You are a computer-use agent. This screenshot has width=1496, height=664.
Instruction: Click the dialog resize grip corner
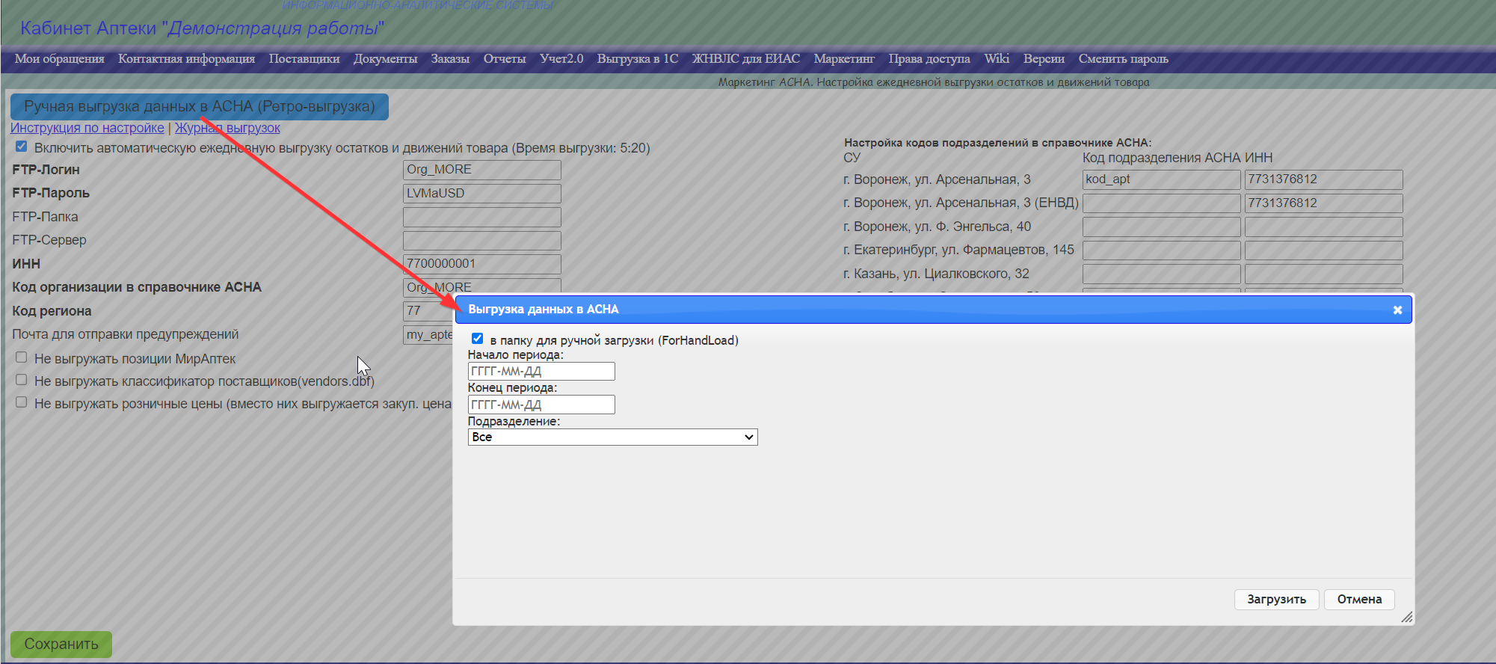pyautogui.click(x=1406, y=617)
